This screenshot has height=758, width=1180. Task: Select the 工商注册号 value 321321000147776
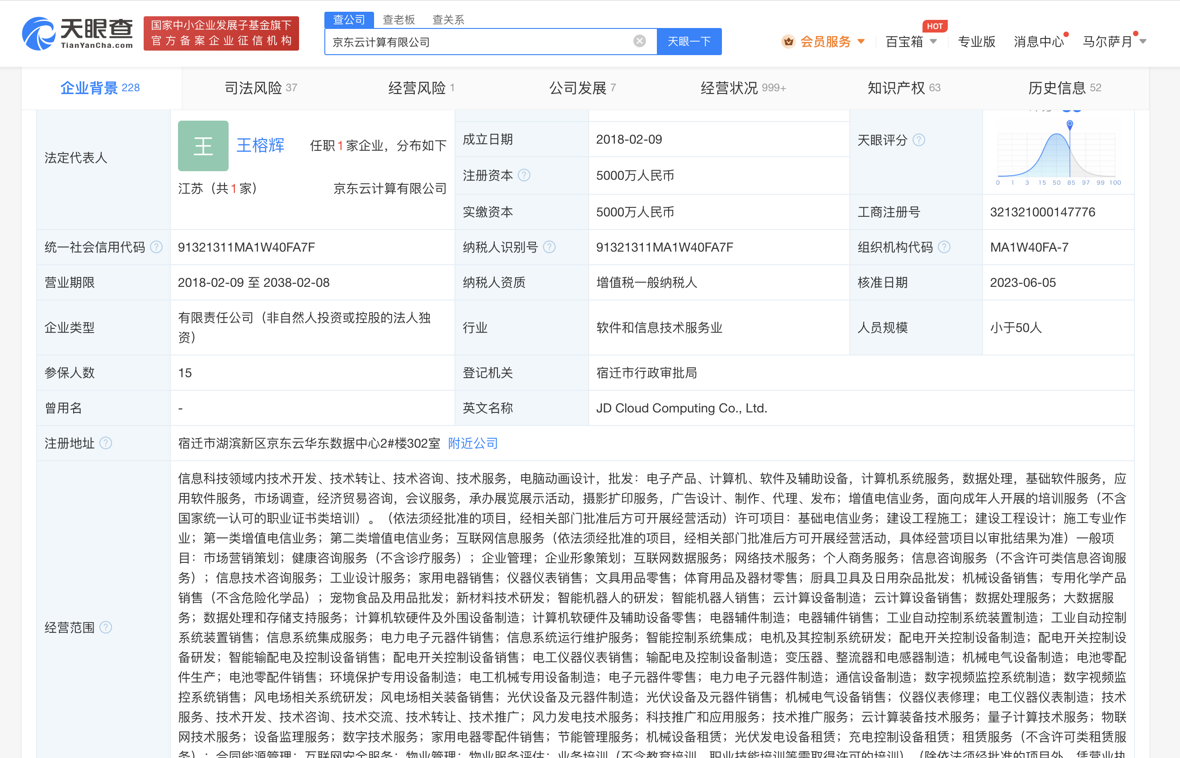coord(1042,212)
